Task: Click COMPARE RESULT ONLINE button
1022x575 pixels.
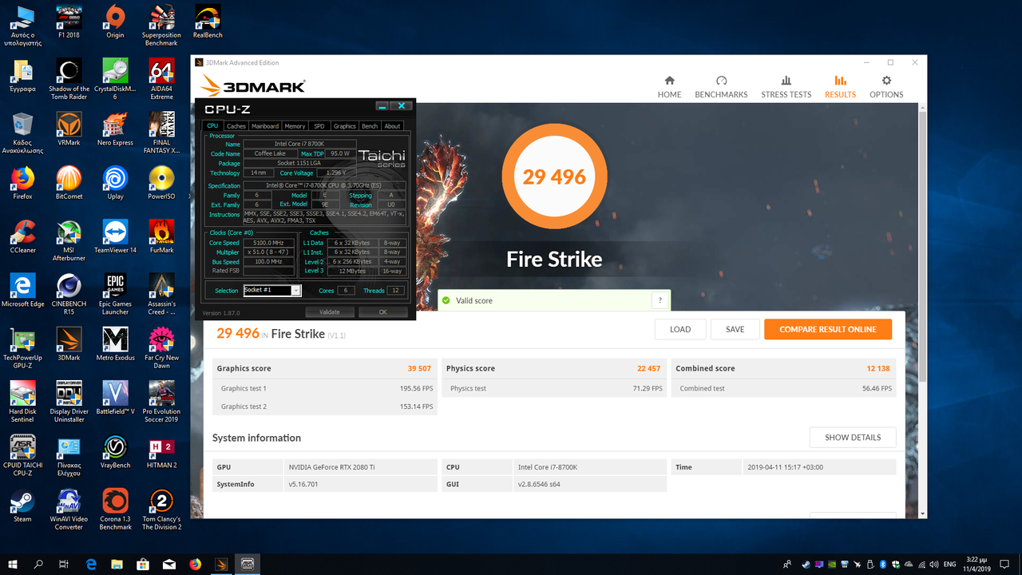Action: (828, 329)
